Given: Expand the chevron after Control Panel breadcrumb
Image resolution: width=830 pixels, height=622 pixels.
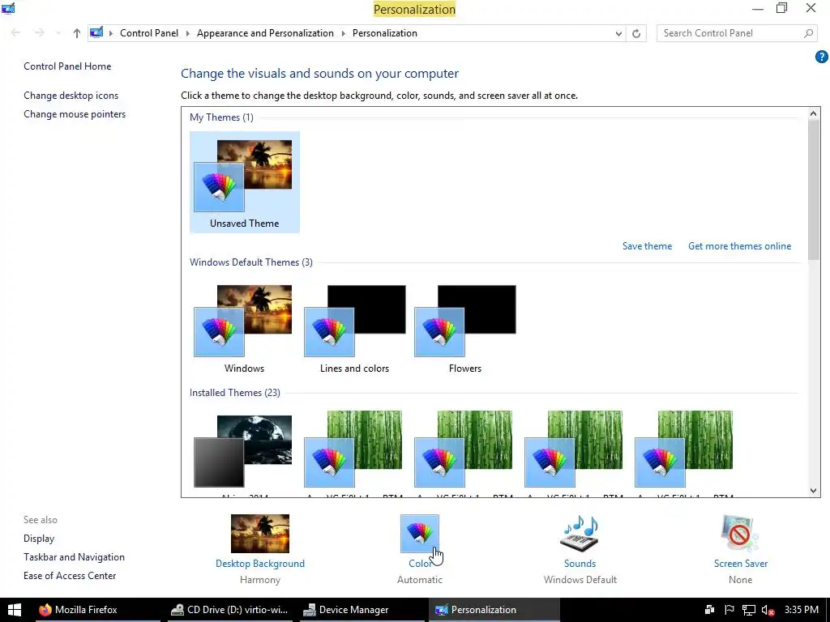Looking at the screenshot, I should coord(187,33).
